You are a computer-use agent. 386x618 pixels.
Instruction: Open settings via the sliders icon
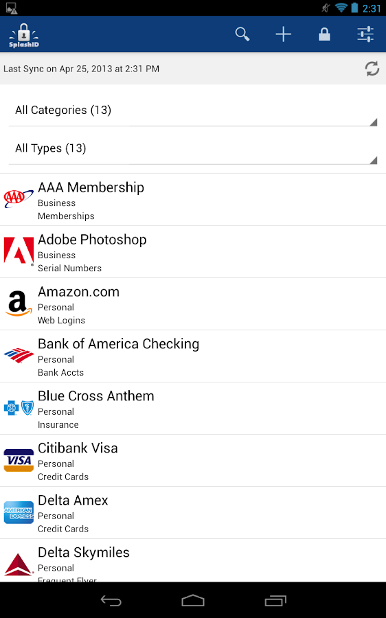tap(365, 34)
